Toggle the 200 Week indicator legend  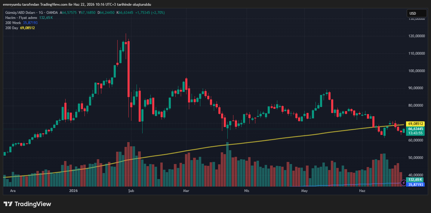click(13, 23)
